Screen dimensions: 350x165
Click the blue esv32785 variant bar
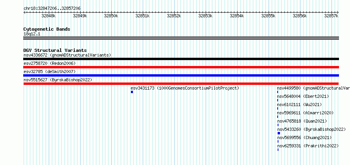181,75
